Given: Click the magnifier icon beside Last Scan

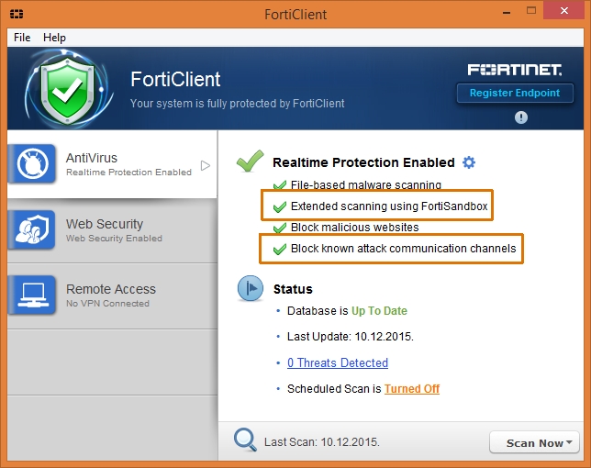Looking at the screenshot, I should tap(245, 440).
